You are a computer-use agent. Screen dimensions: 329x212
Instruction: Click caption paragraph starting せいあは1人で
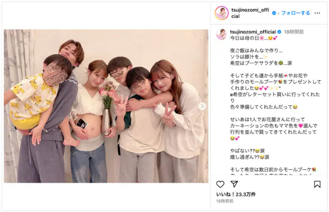click(274, 129)
